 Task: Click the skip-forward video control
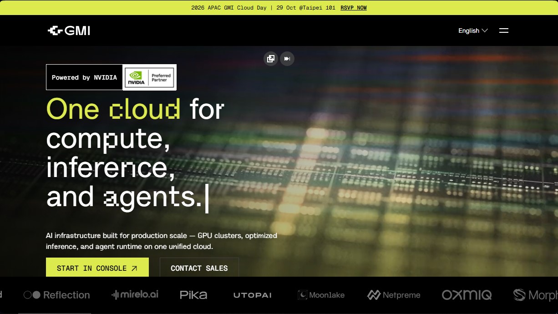(287, 59)
